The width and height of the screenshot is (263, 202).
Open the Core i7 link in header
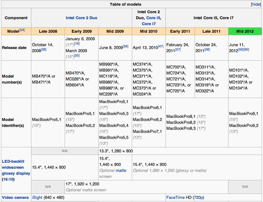pyautogui.click(x=149, y=24)
